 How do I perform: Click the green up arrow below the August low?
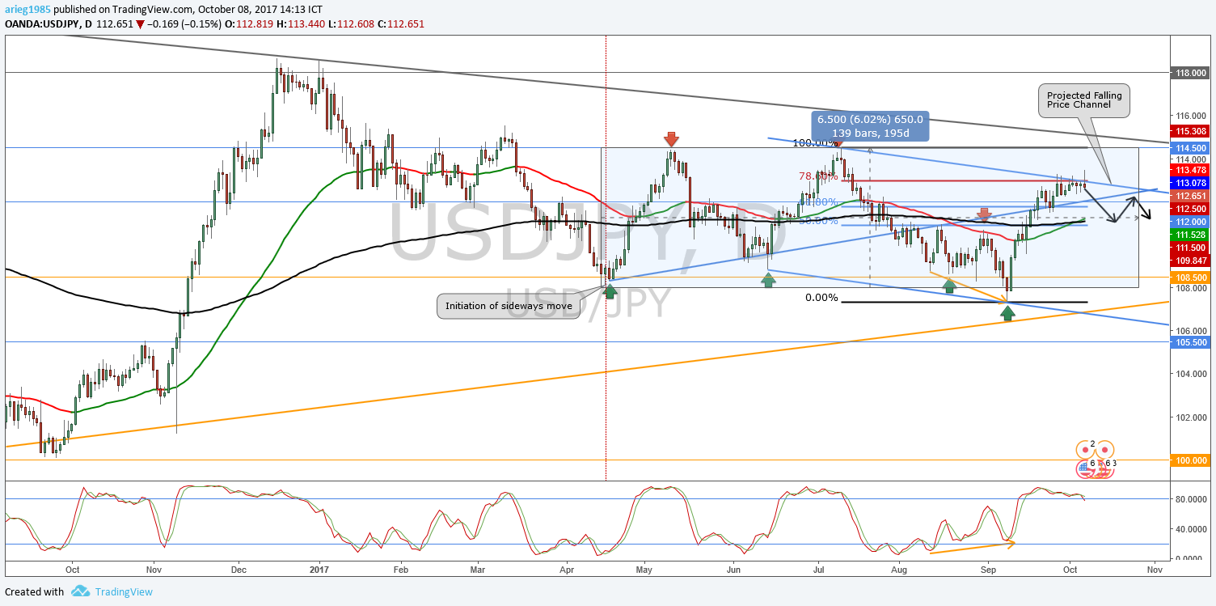click(949, 285)
